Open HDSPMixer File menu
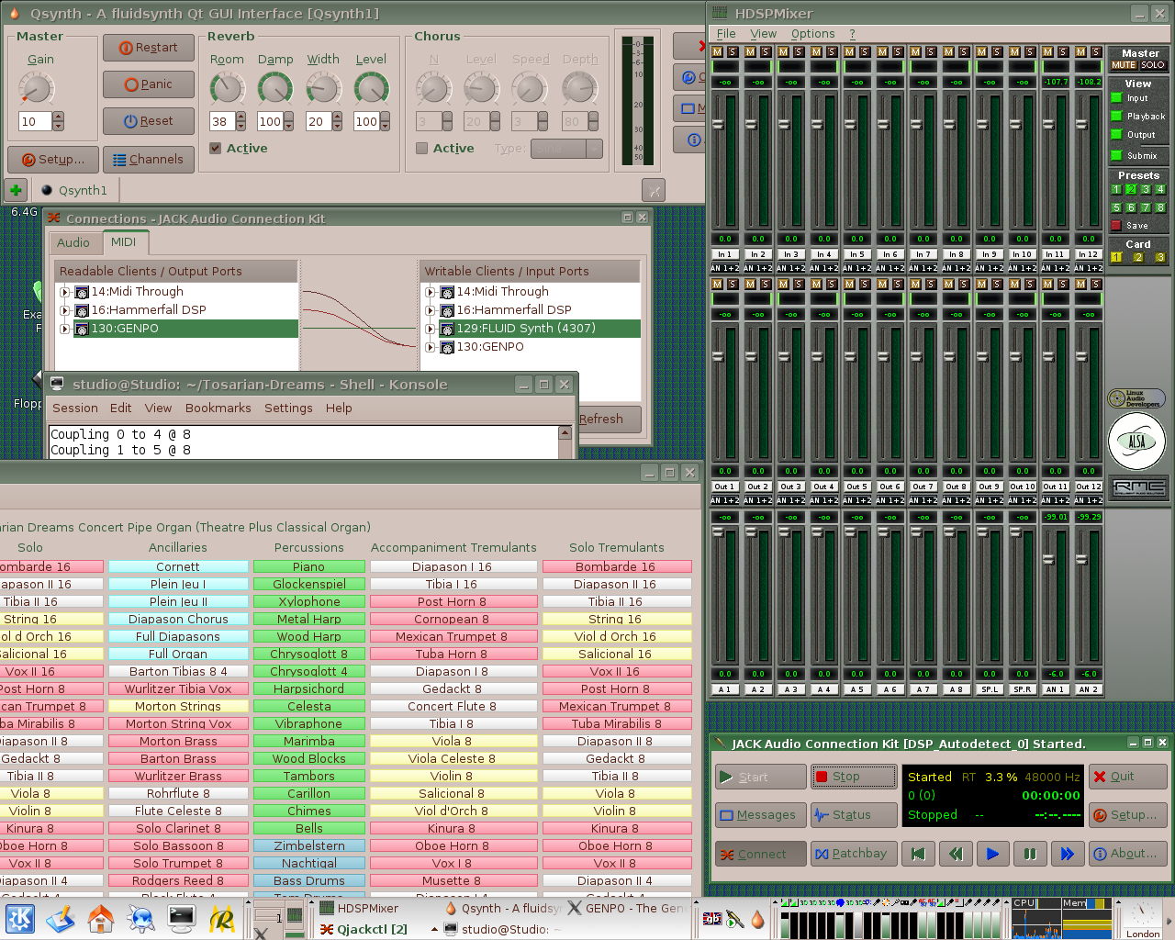The width and height of the screenshot is (1175, 940). pyautogui.click(x=726, y=34)
